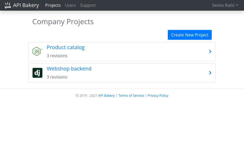Click the Company Projects heading
Image resolution: width=244 pixels, height=162 pixels.
(63, 22)
